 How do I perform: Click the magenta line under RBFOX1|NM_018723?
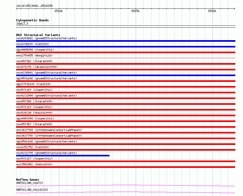click(126, 185)
